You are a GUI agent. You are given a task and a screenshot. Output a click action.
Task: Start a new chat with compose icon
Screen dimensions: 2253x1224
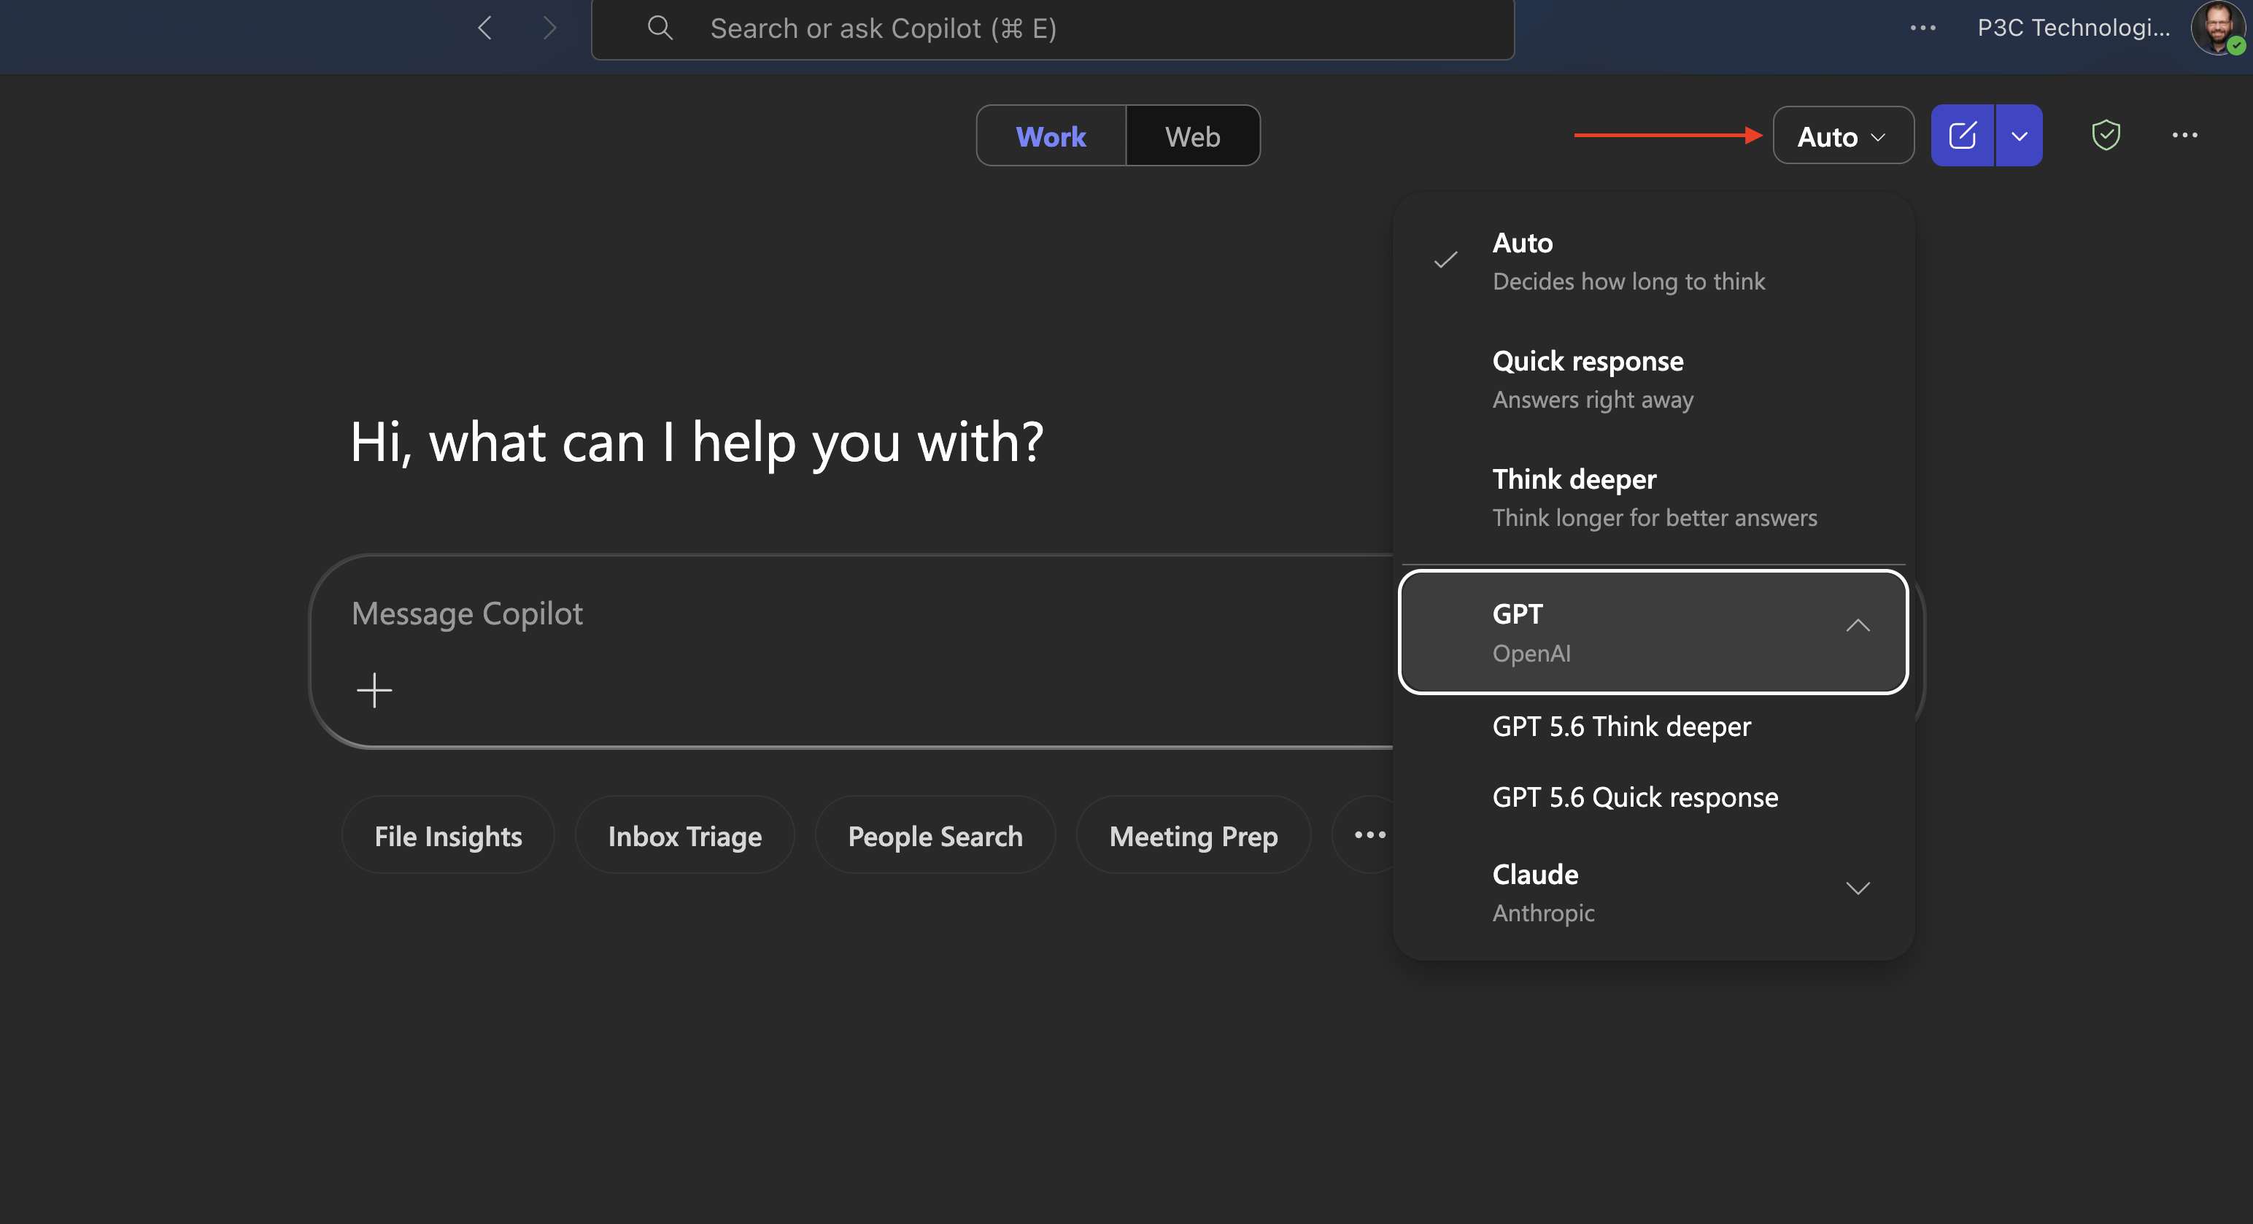(1963, 136)
